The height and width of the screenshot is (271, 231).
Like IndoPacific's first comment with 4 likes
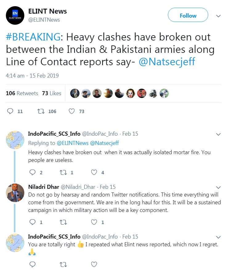[94, 172]
